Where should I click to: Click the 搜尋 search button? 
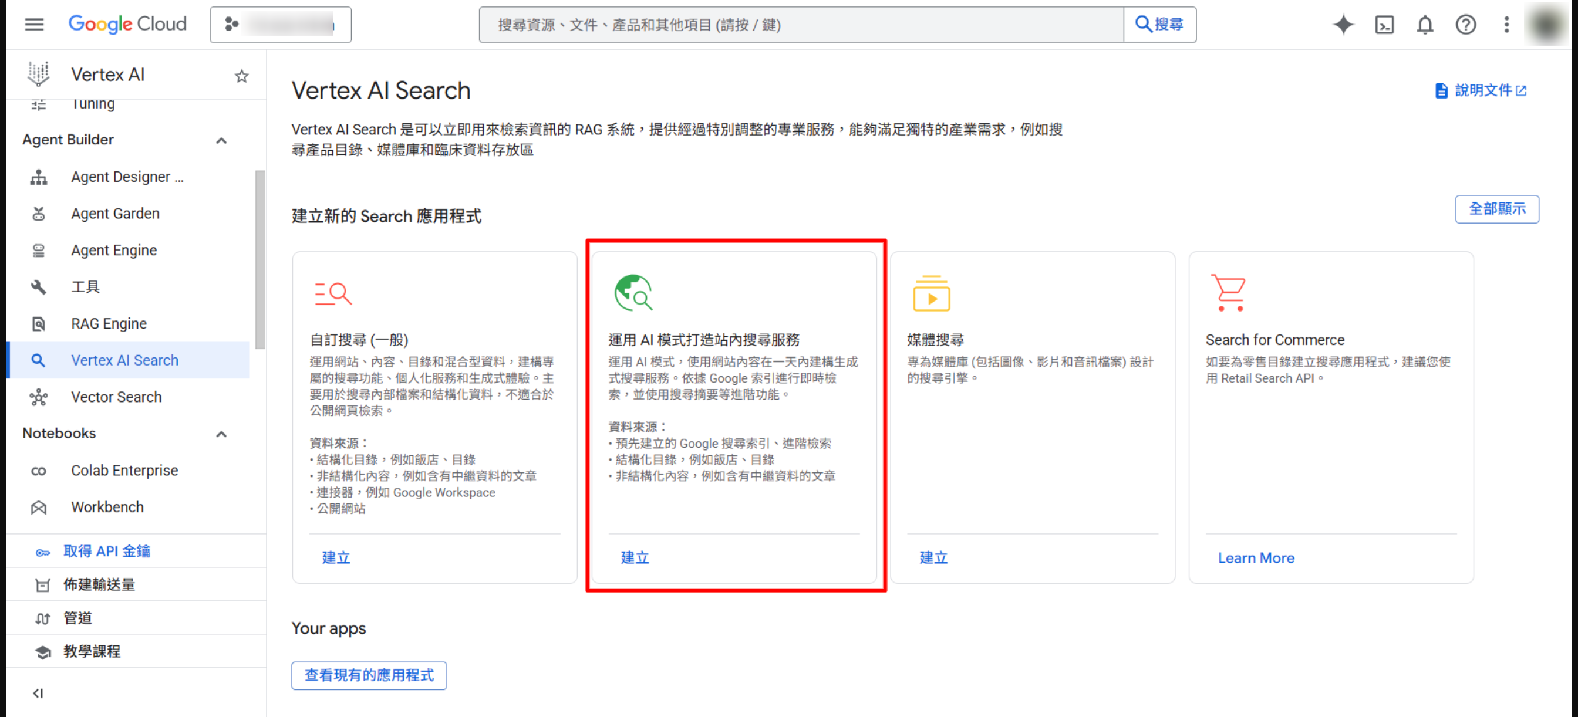pos(1159,25)
